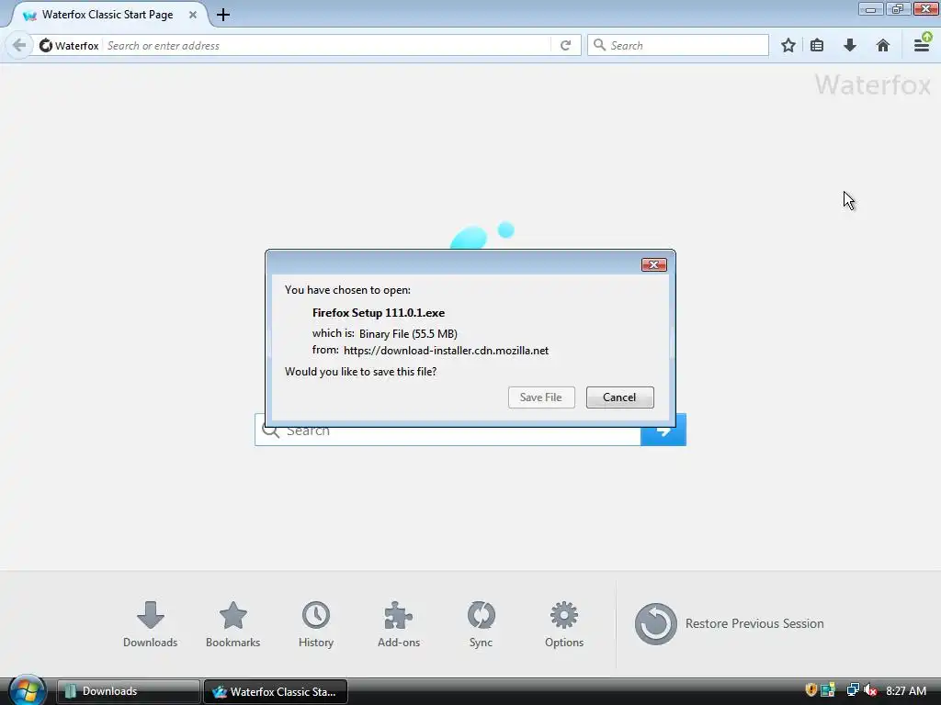Cancel the file download dialog
Viewport: 941px width, 705px height.
click(x=620, y=397)
